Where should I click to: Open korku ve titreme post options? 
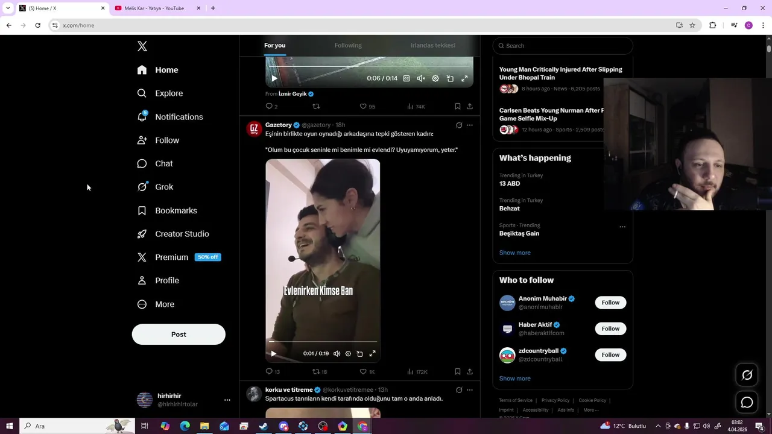470,390
